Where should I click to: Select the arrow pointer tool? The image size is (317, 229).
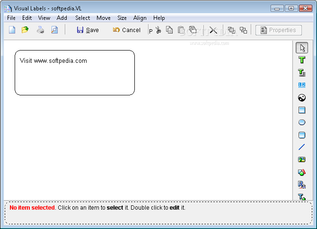point(302,48)
